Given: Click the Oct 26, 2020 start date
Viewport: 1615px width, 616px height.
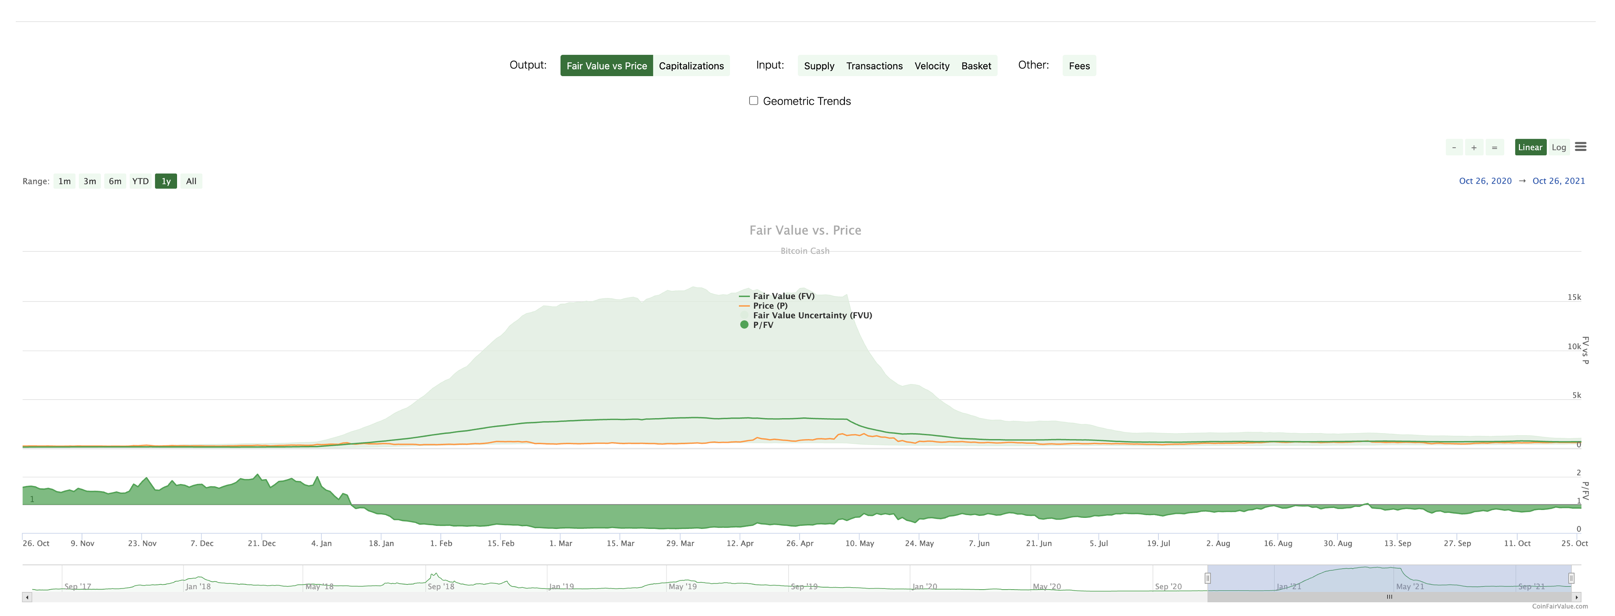Looking at the screenshot, I should (1485, 181).
